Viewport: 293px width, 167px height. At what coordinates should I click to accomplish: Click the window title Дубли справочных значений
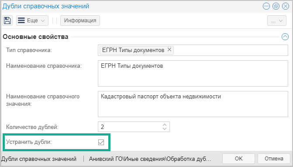(x=46, y=6)
